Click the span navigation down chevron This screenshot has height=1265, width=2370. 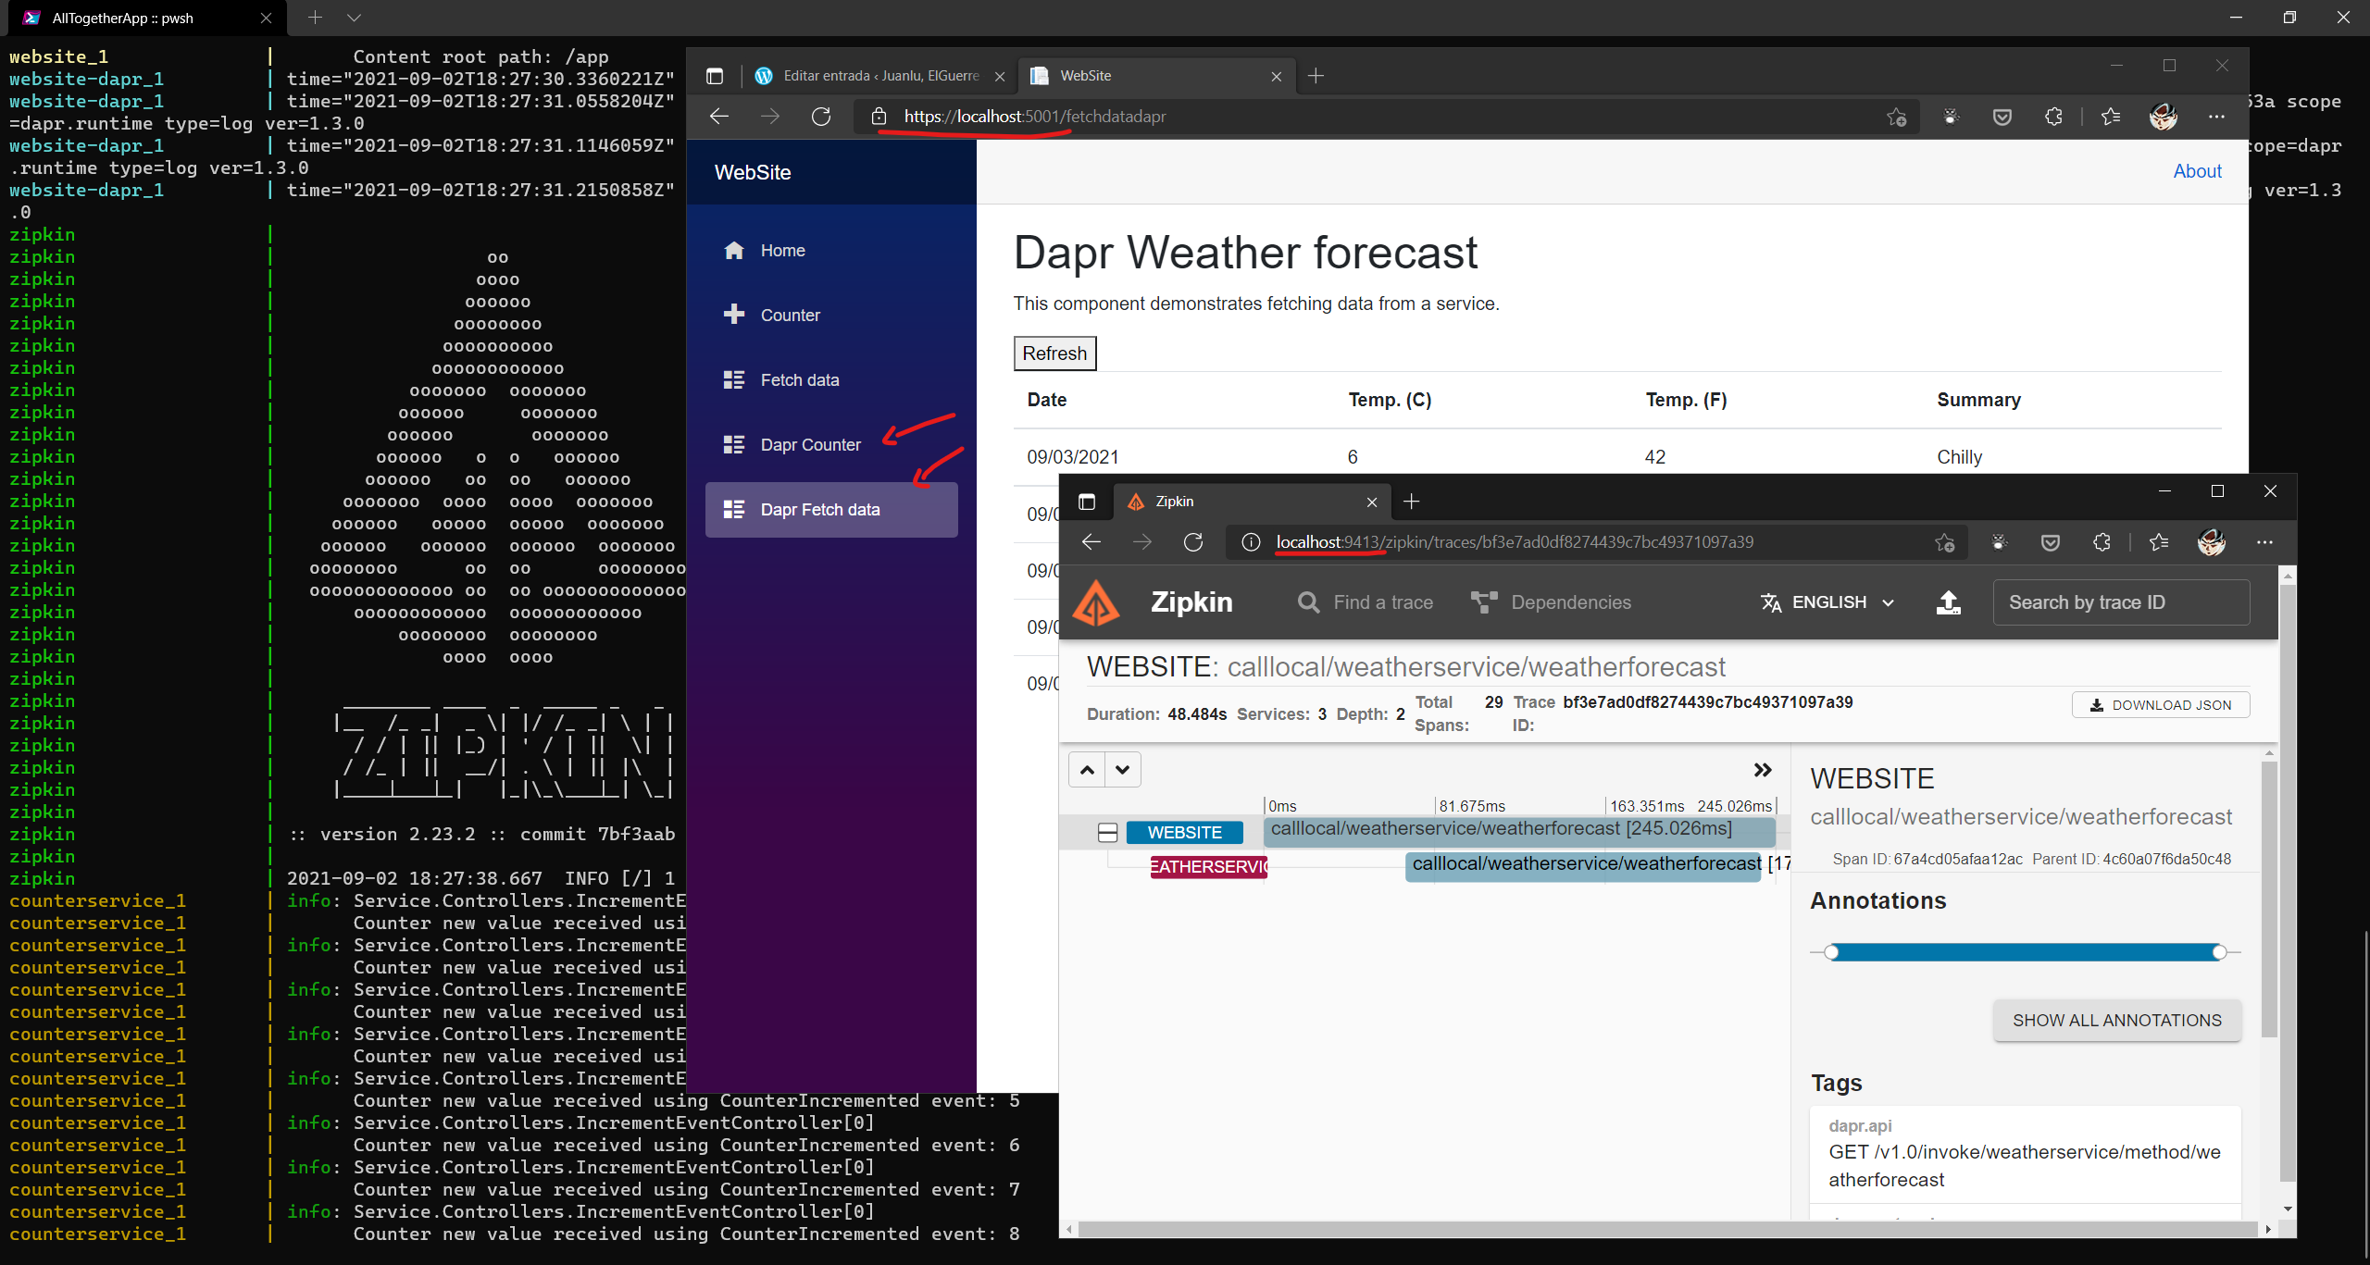pyautogui.click(x=1123, y=770)
